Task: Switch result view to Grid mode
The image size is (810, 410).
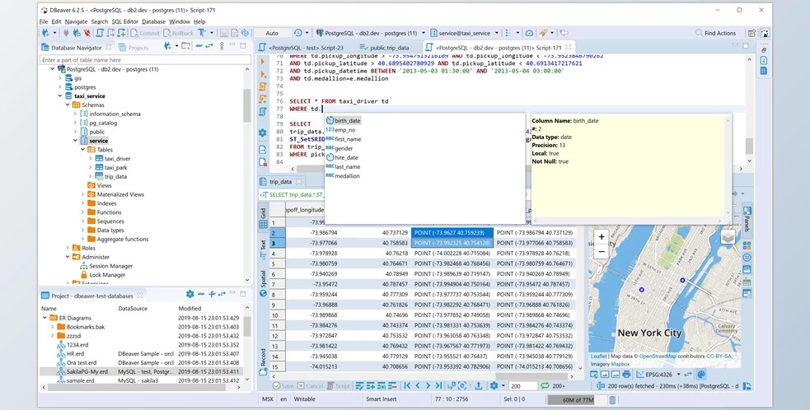Action: 263,217
